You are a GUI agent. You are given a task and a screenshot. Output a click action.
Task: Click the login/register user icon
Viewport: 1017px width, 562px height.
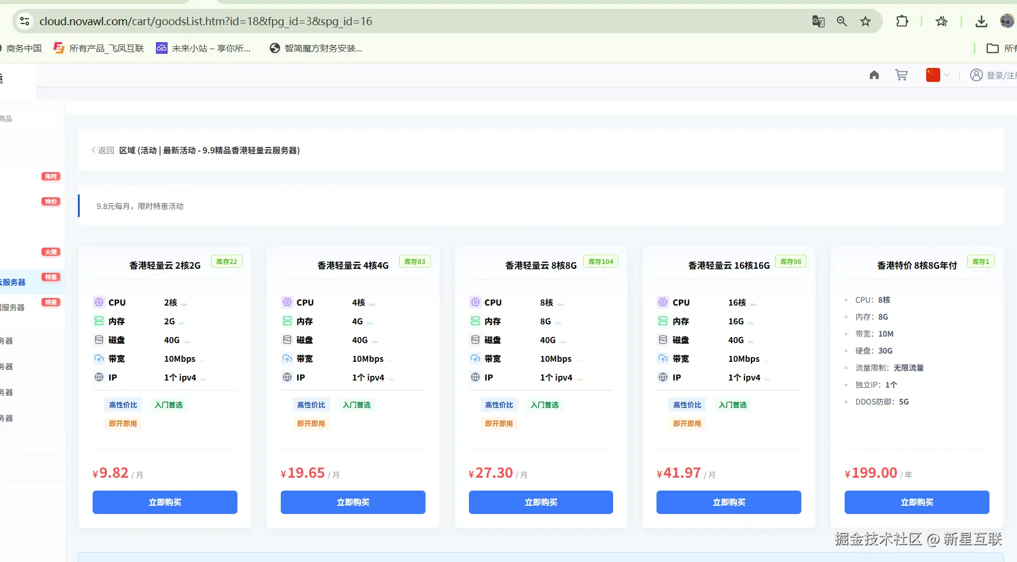[976, 75]
